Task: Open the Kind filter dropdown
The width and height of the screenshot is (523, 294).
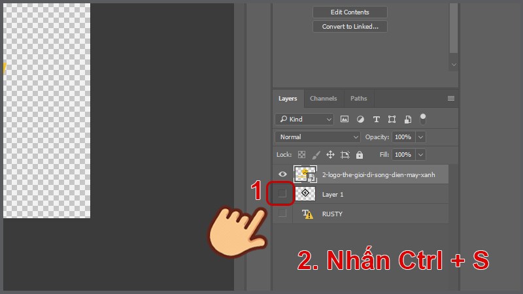Action: [305, 119]
